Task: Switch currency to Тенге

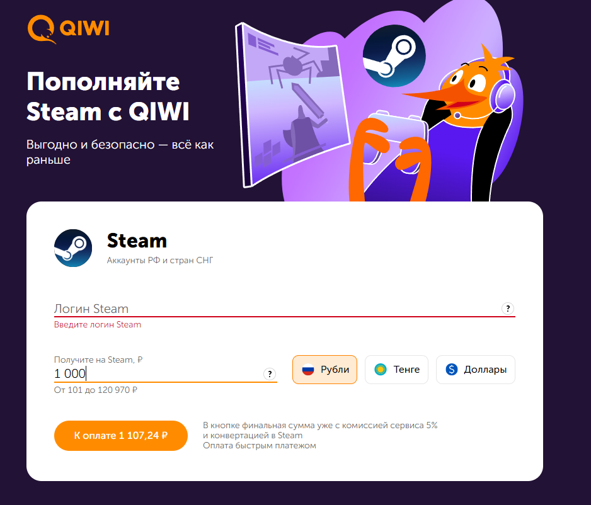Action: (396, 370)
